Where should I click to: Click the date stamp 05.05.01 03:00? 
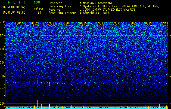(14, 13)
